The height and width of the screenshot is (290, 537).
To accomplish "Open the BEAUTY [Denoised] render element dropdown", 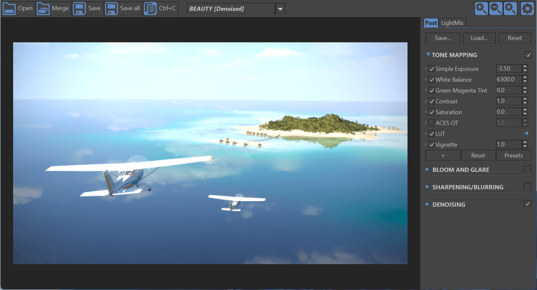I will pos(280,9).
